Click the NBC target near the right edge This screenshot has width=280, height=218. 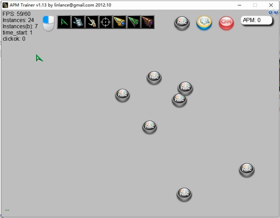tap(247, 170)
